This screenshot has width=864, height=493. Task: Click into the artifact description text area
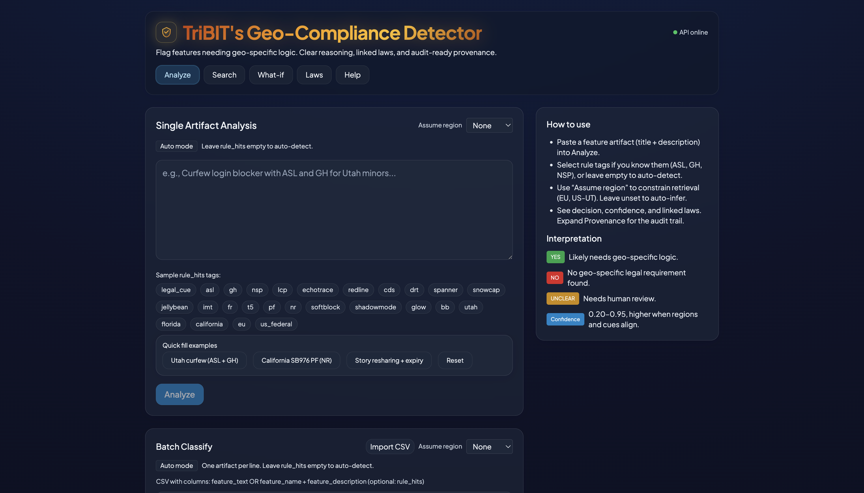click(334, 210)
